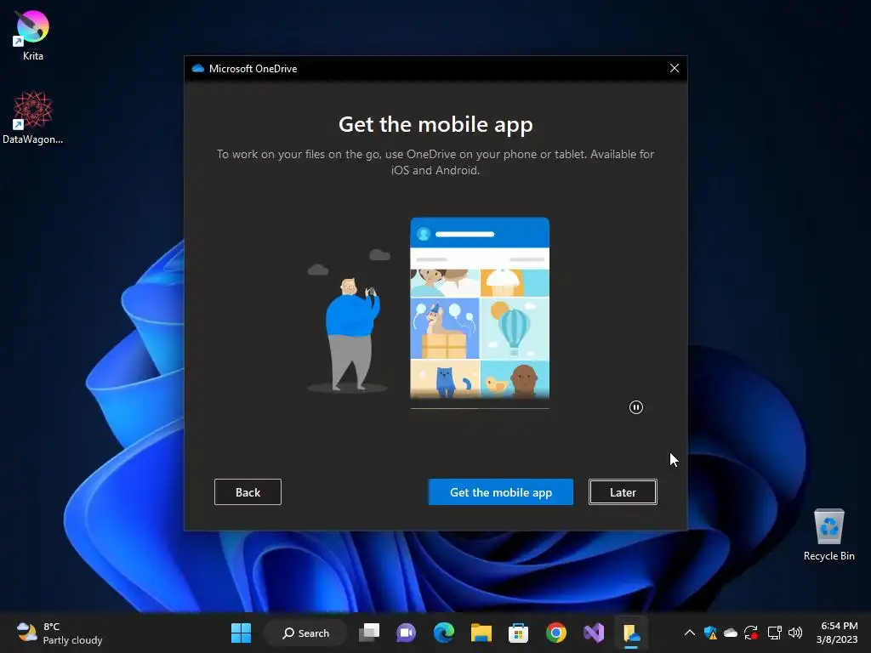Go Back in OneDrive setup

(x=248, y=492)
